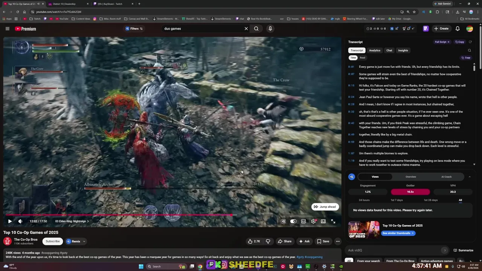Screen dimensions: 482x271
Task: Toggle the autoplay switch
Action: pos(293,221)
